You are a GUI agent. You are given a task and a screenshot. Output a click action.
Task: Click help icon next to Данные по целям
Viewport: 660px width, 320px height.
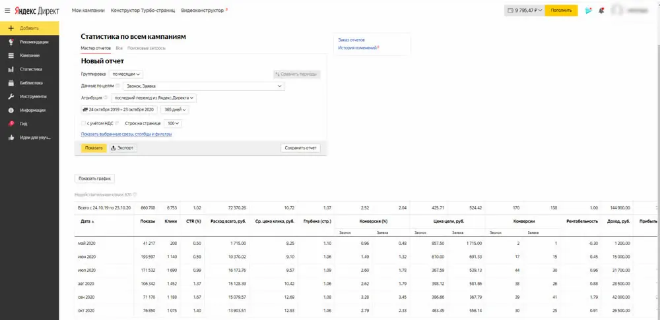point(117,86)
